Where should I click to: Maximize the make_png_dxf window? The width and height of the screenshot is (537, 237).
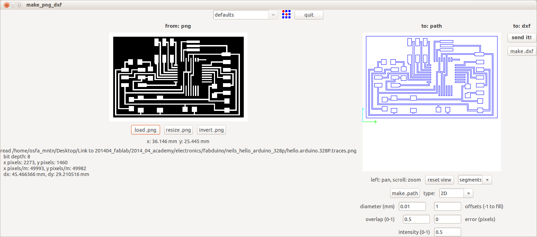pyautogui.click(x=19, y=5)
